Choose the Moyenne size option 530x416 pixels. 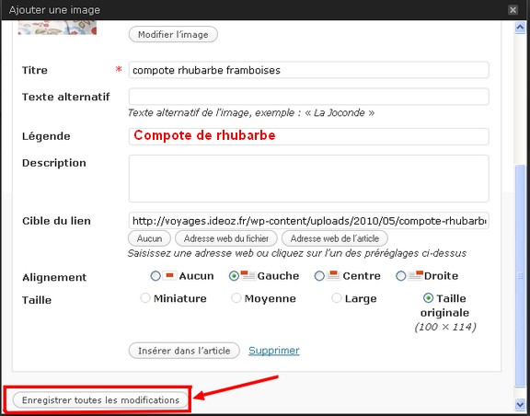pos(236,298)
